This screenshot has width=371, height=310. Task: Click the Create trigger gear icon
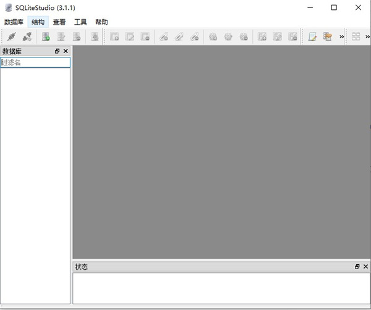click(x=213, y=36)
